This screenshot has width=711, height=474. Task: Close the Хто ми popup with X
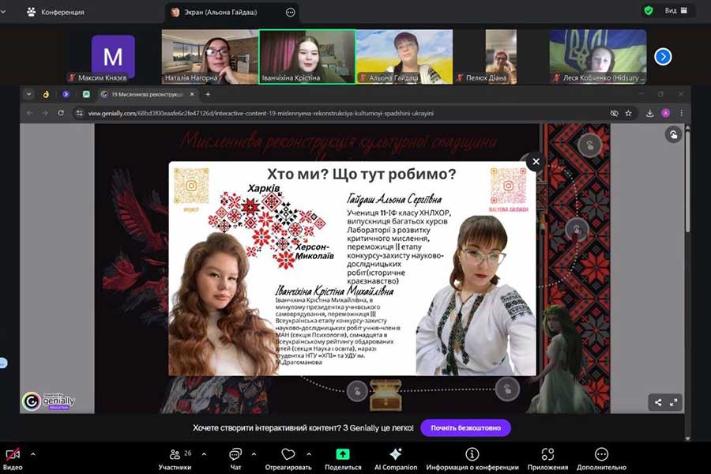click(536, 161)
